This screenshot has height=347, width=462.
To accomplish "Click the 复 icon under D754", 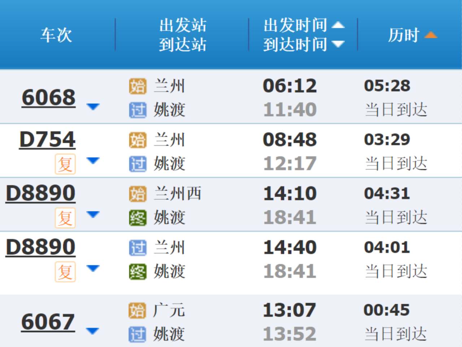I will 65,164.
